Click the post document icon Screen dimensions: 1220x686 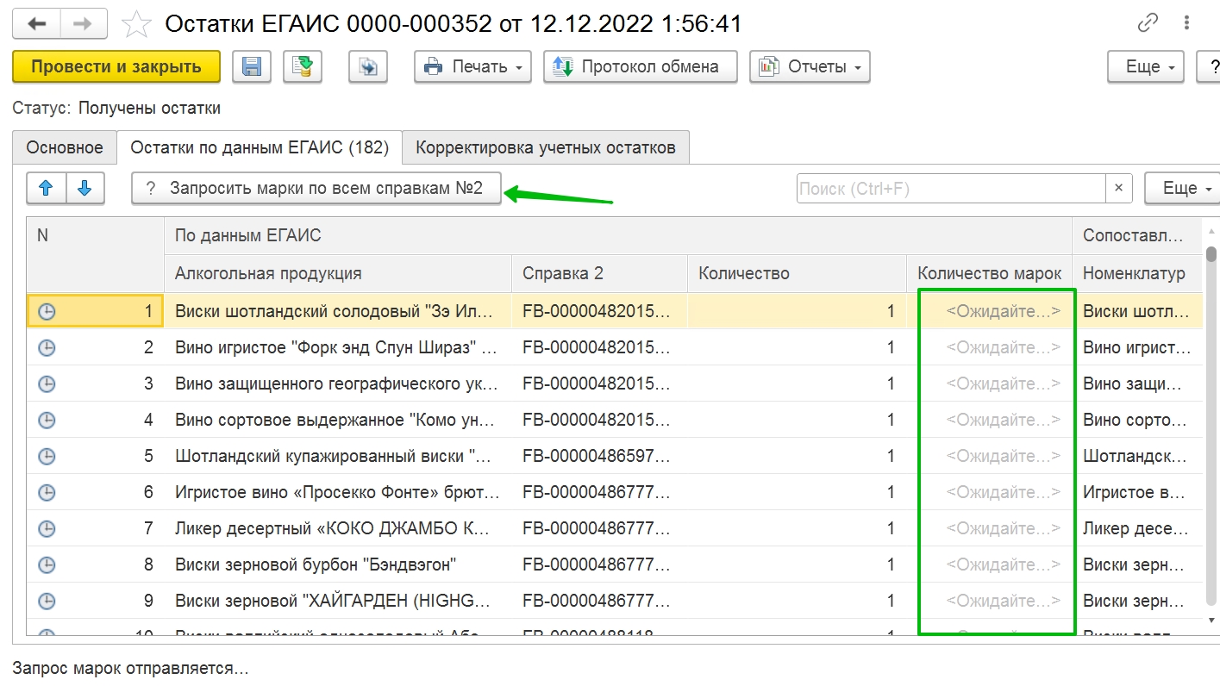point(303,66)
